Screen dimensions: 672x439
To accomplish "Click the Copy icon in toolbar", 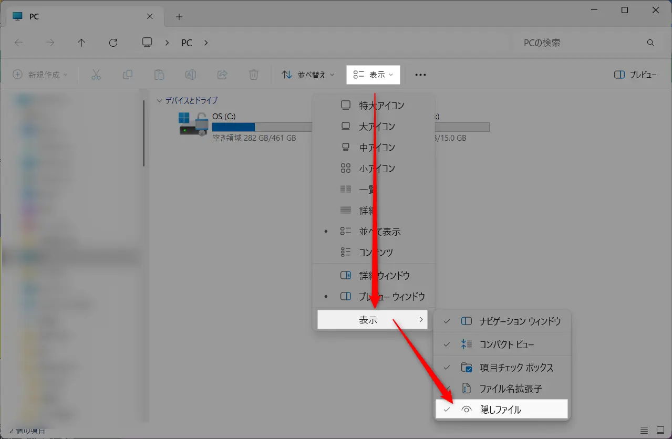I will [127, 75].
